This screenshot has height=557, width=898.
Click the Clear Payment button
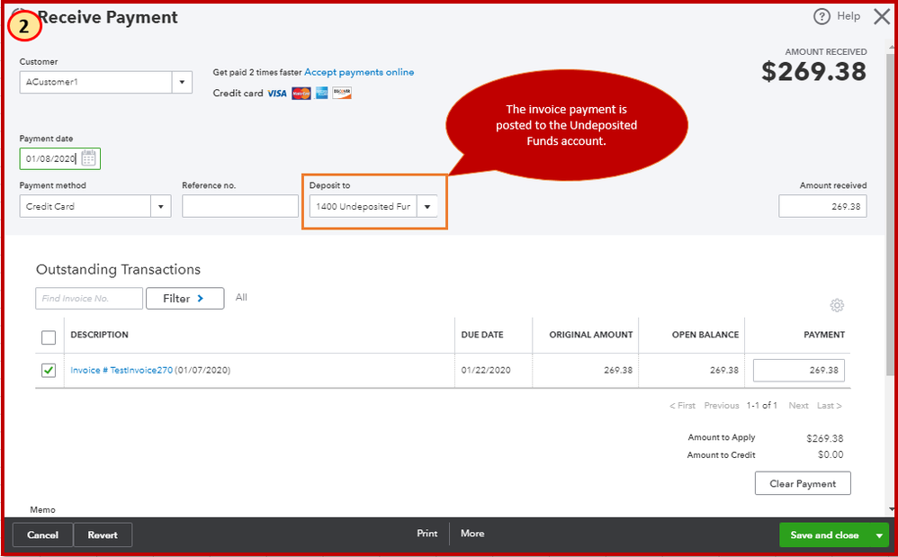(802, 483)
